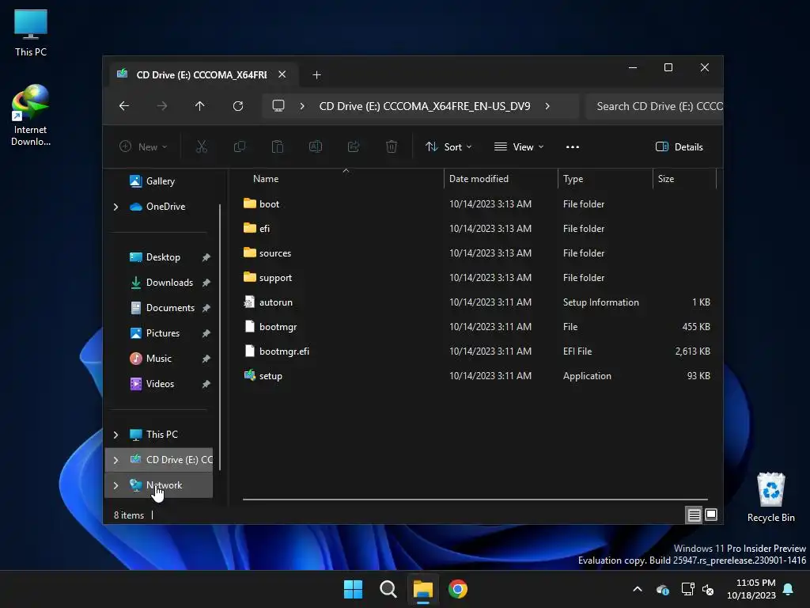Open the Windows Start menu

pyautogui.click(x=354, y=589)
